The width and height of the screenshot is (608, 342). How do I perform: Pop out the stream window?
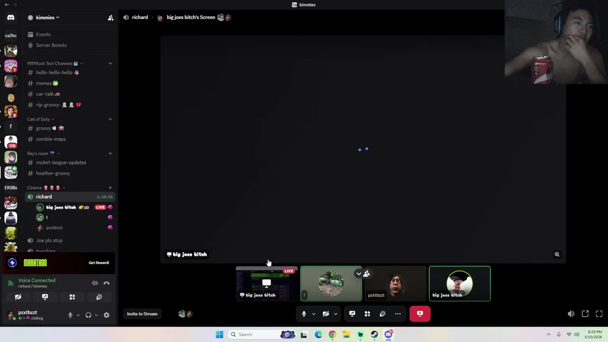(x=585, y=313)
